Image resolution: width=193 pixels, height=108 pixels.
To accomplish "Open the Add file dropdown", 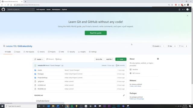I will tap(109, 59).
